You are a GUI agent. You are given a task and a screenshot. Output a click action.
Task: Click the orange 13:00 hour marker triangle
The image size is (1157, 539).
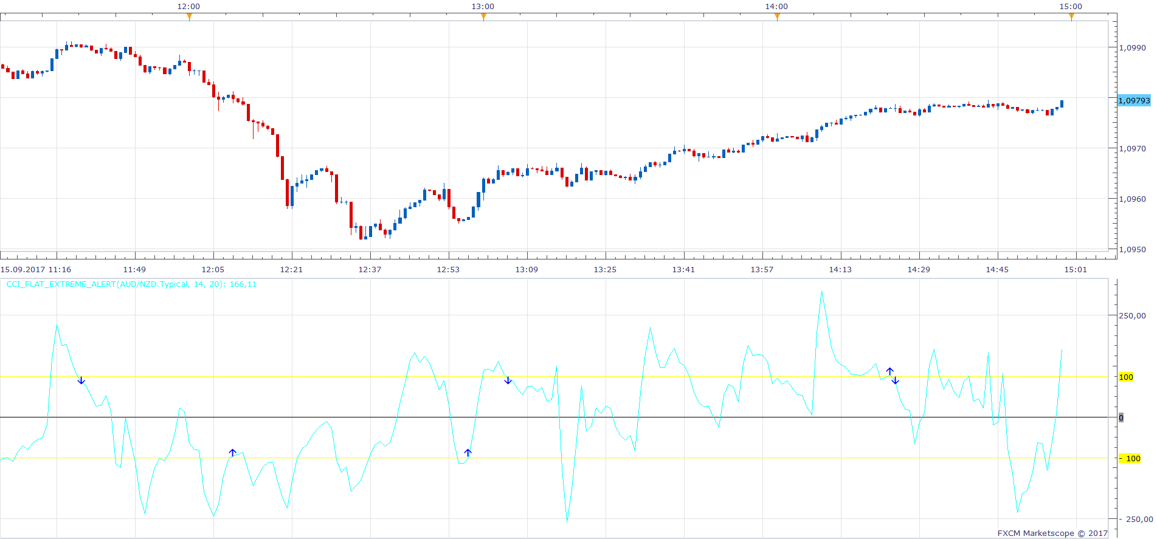coord(483,17)
